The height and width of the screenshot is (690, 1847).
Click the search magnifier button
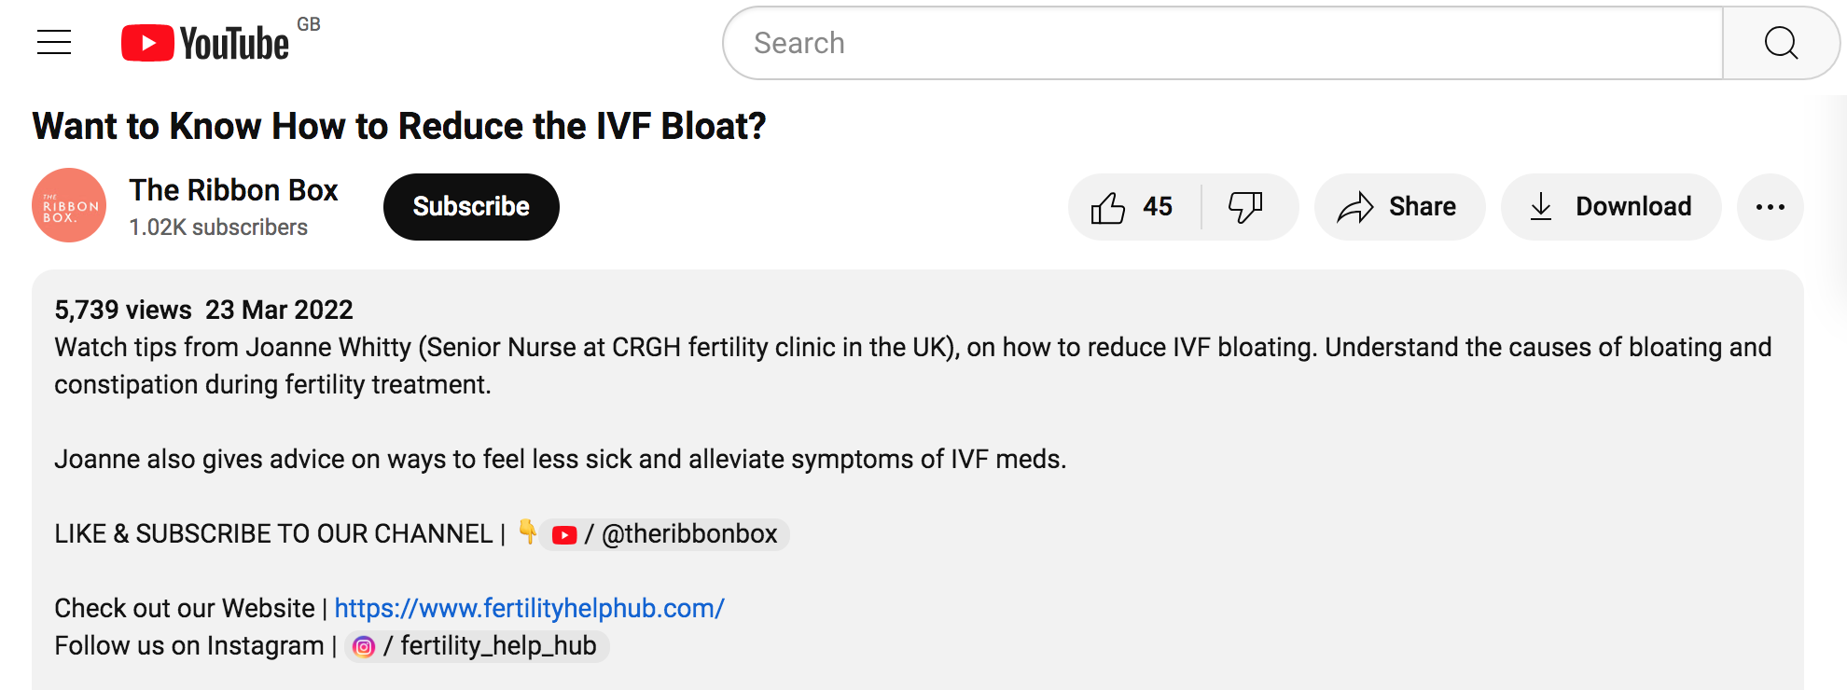[1780, 43]
